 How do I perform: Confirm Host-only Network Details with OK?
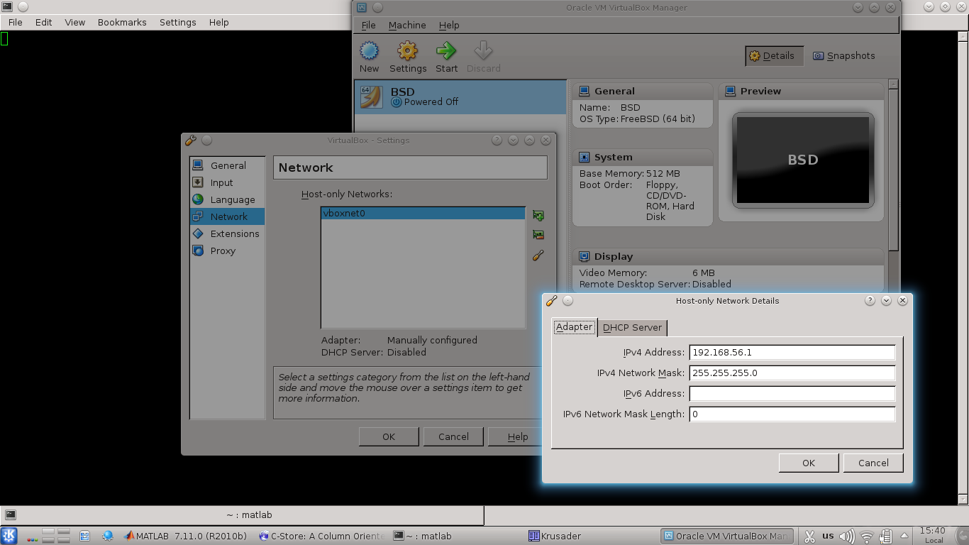click(809, 463)
